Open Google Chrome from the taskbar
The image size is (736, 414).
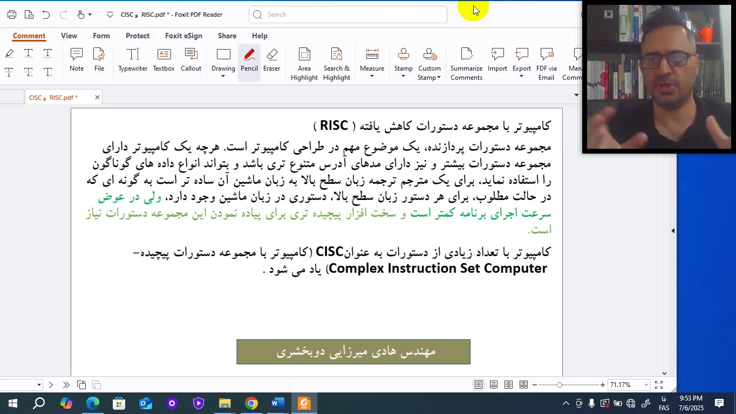(x=251, y=403)
